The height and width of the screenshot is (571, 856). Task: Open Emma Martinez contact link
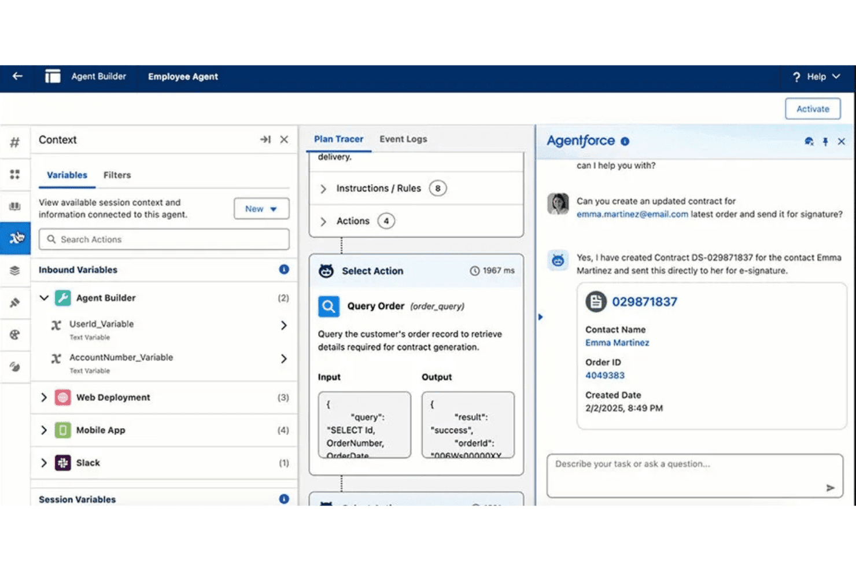click(617, 342)
